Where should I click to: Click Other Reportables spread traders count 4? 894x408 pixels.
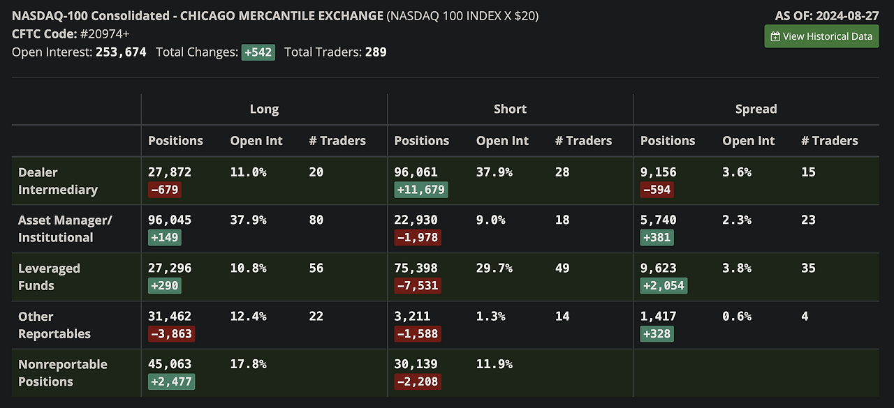click(x=805, y=316)
